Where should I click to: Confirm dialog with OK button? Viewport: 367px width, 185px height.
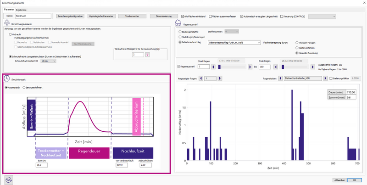point(354,180)
